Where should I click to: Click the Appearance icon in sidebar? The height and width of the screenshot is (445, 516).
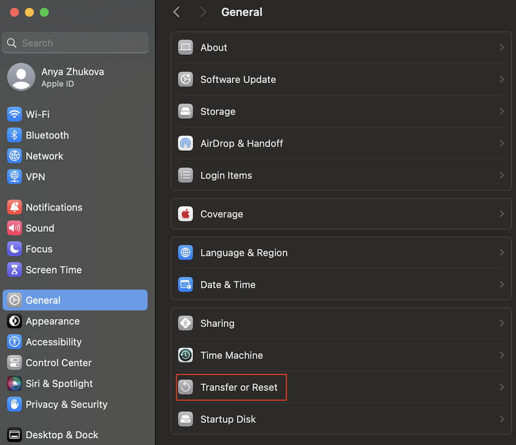pyautogui.click(x=15, y=321)
